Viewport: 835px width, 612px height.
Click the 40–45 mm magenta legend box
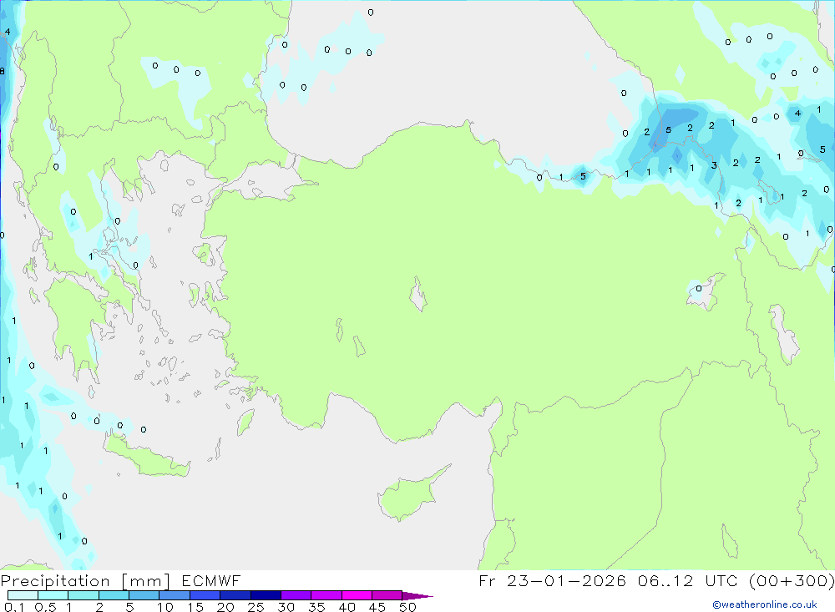tap(357, 595)
